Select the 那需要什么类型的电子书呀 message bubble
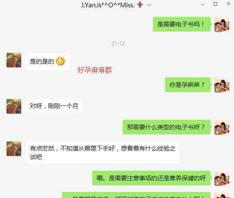 (x=166, y=127)
